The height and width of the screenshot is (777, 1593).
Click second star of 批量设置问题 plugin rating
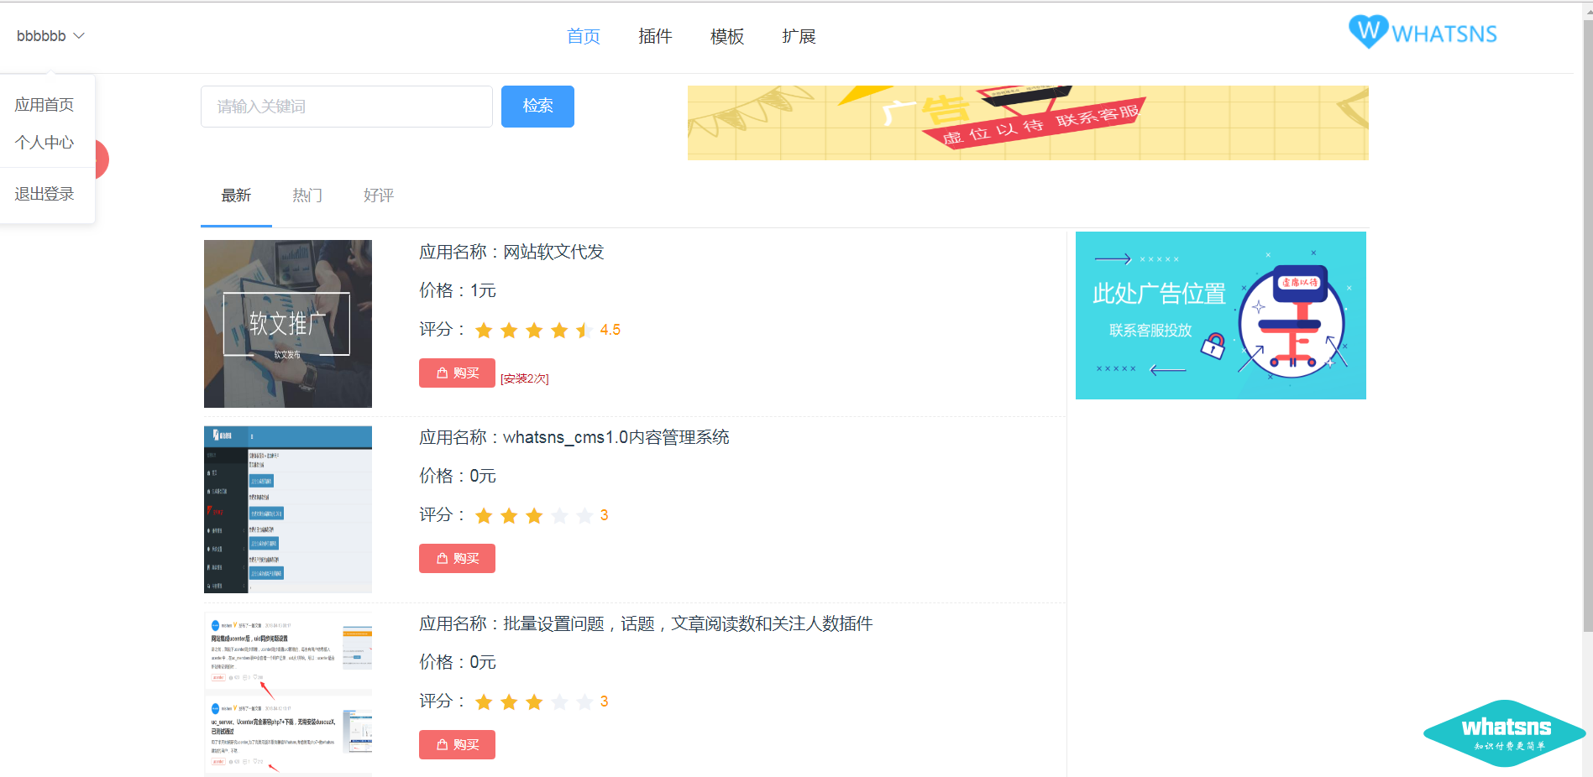(509, 702)
